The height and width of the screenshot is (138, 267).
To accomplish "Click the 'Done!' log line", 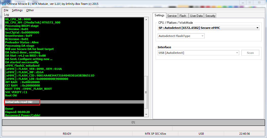I will click(x=9, y=109).
